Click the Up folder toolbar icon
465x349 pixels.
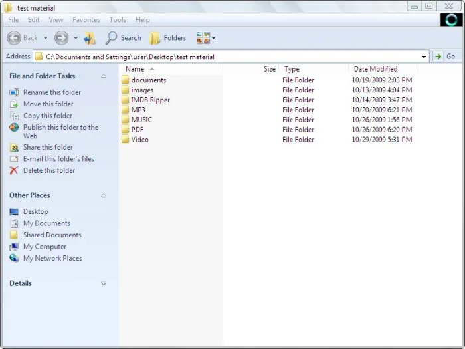coord(90,38)
